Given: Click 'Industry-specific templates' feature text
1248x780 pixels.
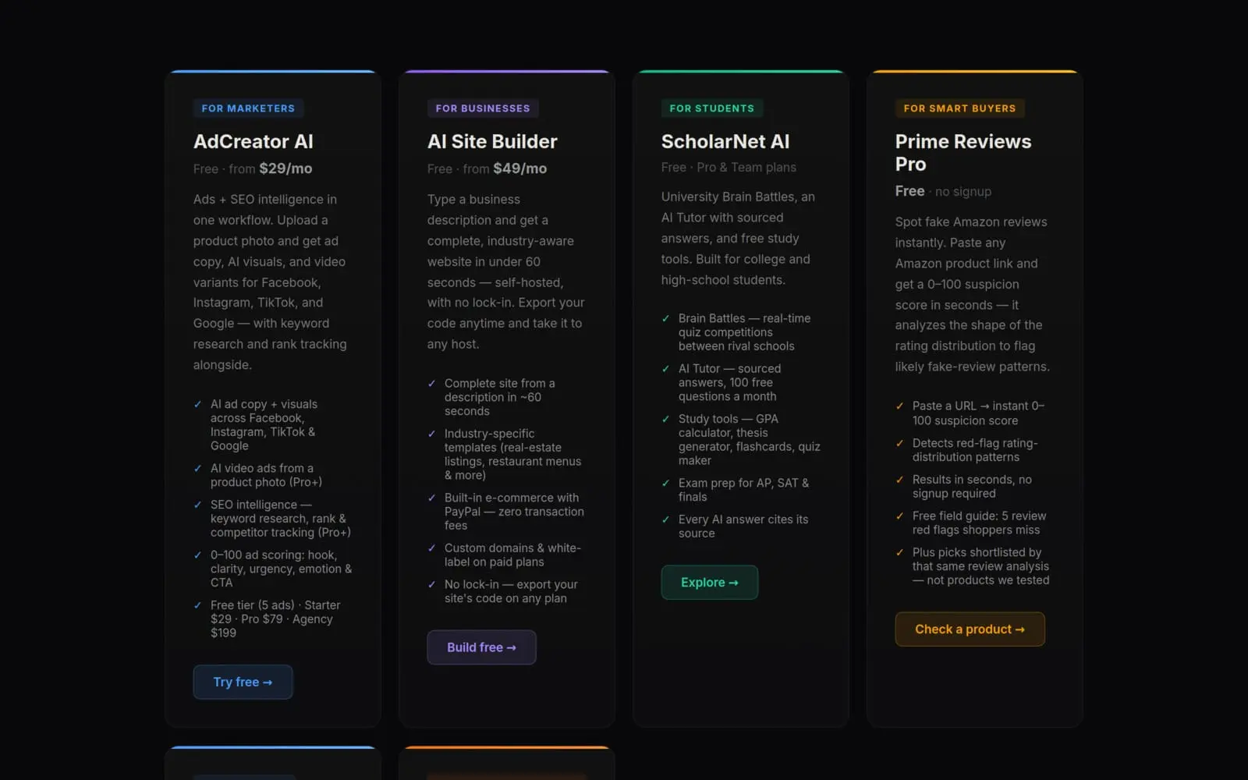Looking at the screenshot, I should tap(512, 455).
